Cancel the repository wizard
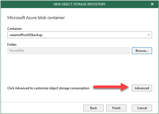159x114 pixels. tap(142, 108)
